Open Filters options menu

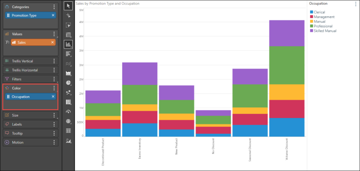click(x=54, y=79)
